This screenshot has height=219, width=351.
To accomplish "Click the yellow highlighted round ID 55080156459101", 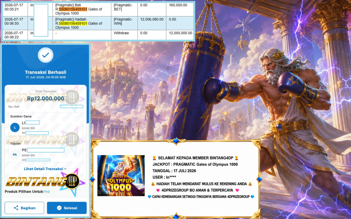I will pyautogui.click(x=73, y=23).
